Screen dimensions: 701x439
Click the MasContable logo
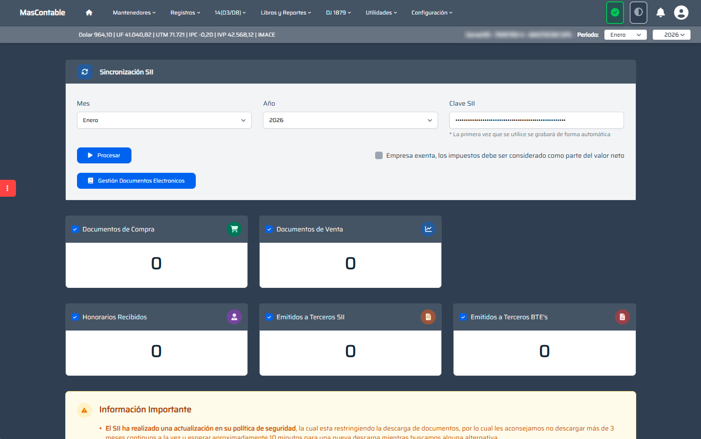(x=42, y=13)
